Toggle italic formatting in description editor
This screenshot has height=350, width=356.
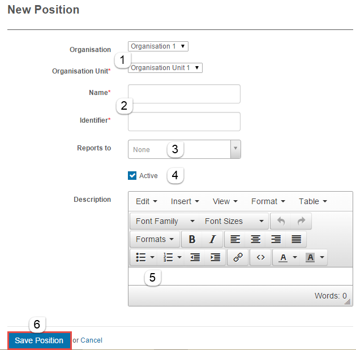212,239
